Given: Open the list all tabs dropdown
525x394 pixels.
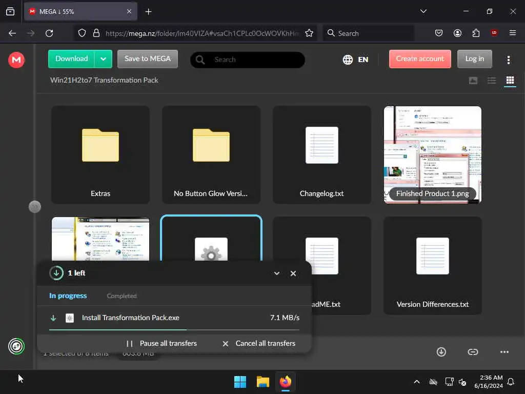Looking at the screenshot, I should point(423,11).
